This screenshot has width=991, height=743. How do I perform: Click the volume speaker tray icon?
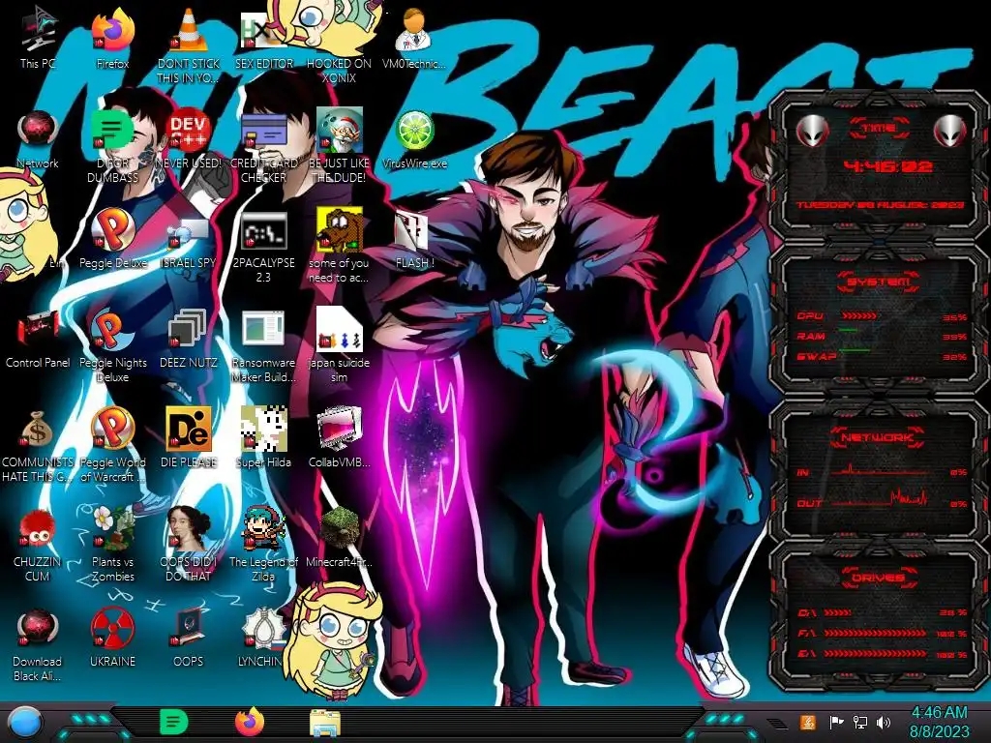pos(884,723)
